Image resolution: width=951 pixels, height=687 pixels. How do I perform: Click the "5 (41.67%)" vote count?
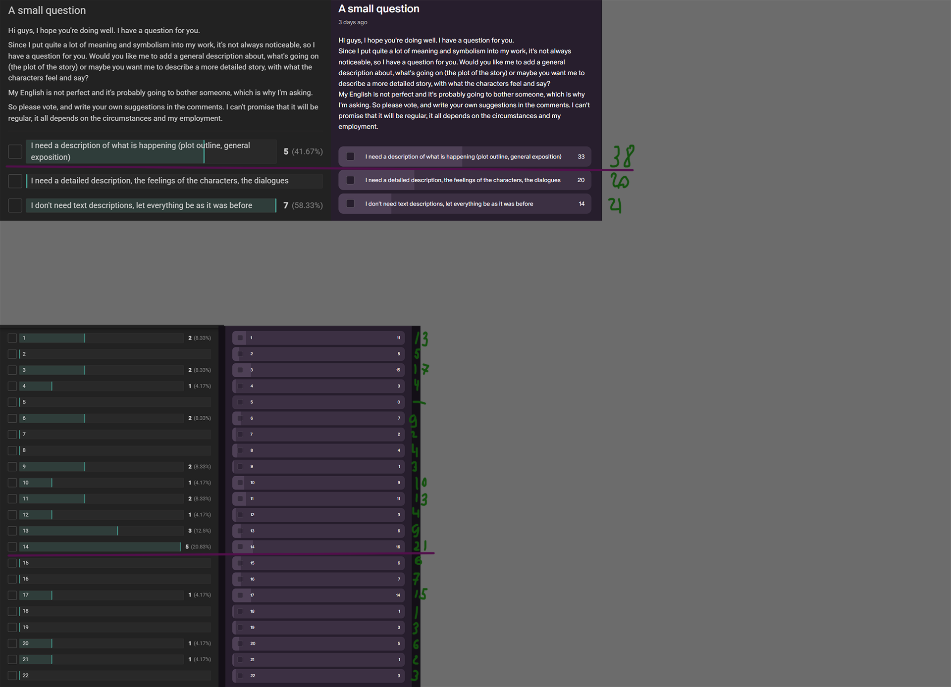(x=303, y=151)
